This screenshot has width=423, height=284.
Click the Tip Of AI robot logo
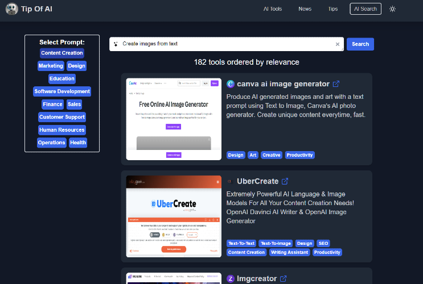(12, 9)
